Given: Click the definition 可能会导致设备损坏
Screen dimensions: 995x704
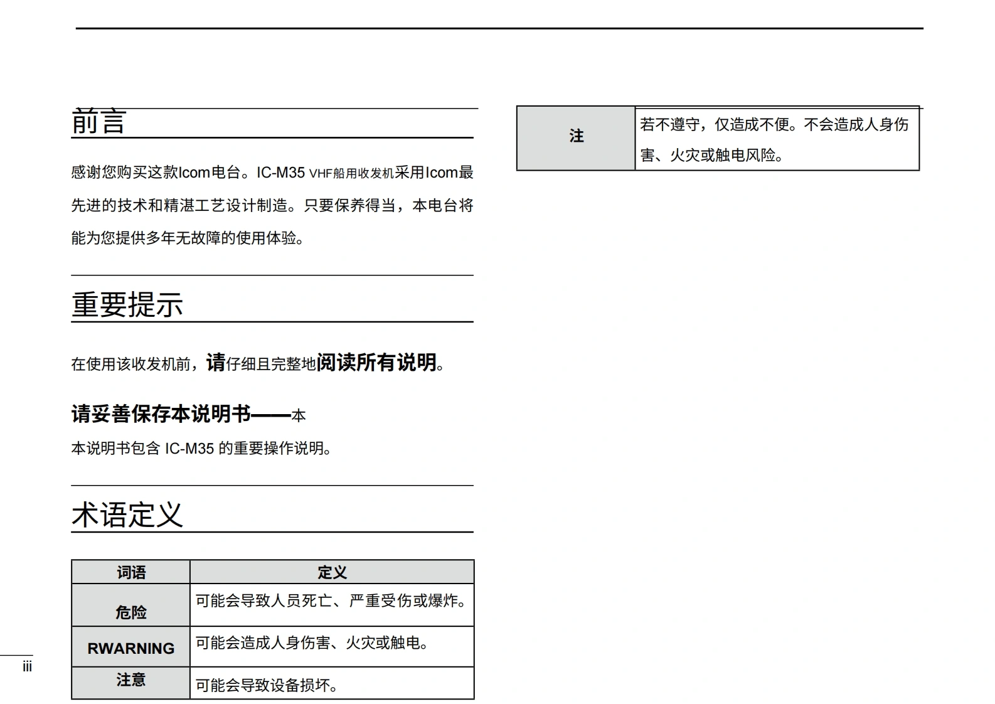Looking at the screenshot, I should pos(267,685).
